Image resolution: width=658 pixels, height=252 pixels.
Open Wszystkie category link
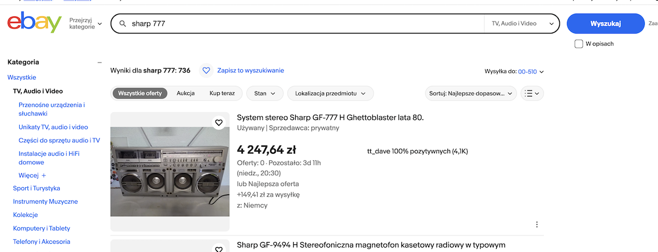pyautogui.click(x=22, y=77)
